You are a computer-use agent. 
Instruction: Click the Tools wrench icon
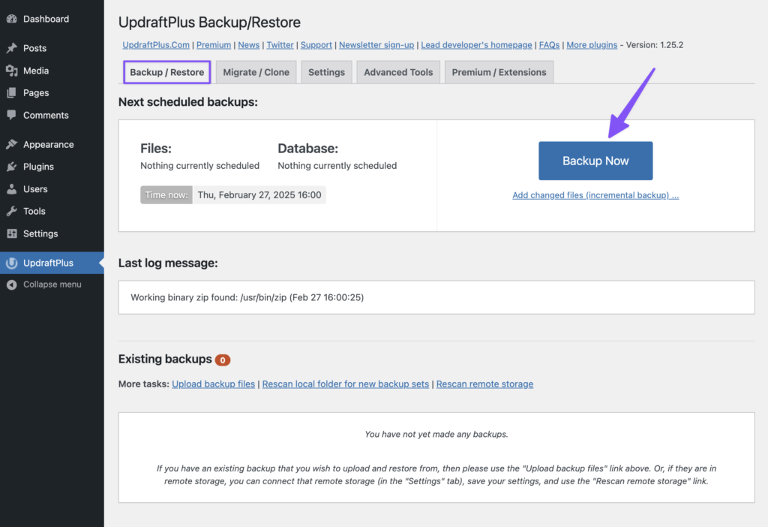pos(12,211)
